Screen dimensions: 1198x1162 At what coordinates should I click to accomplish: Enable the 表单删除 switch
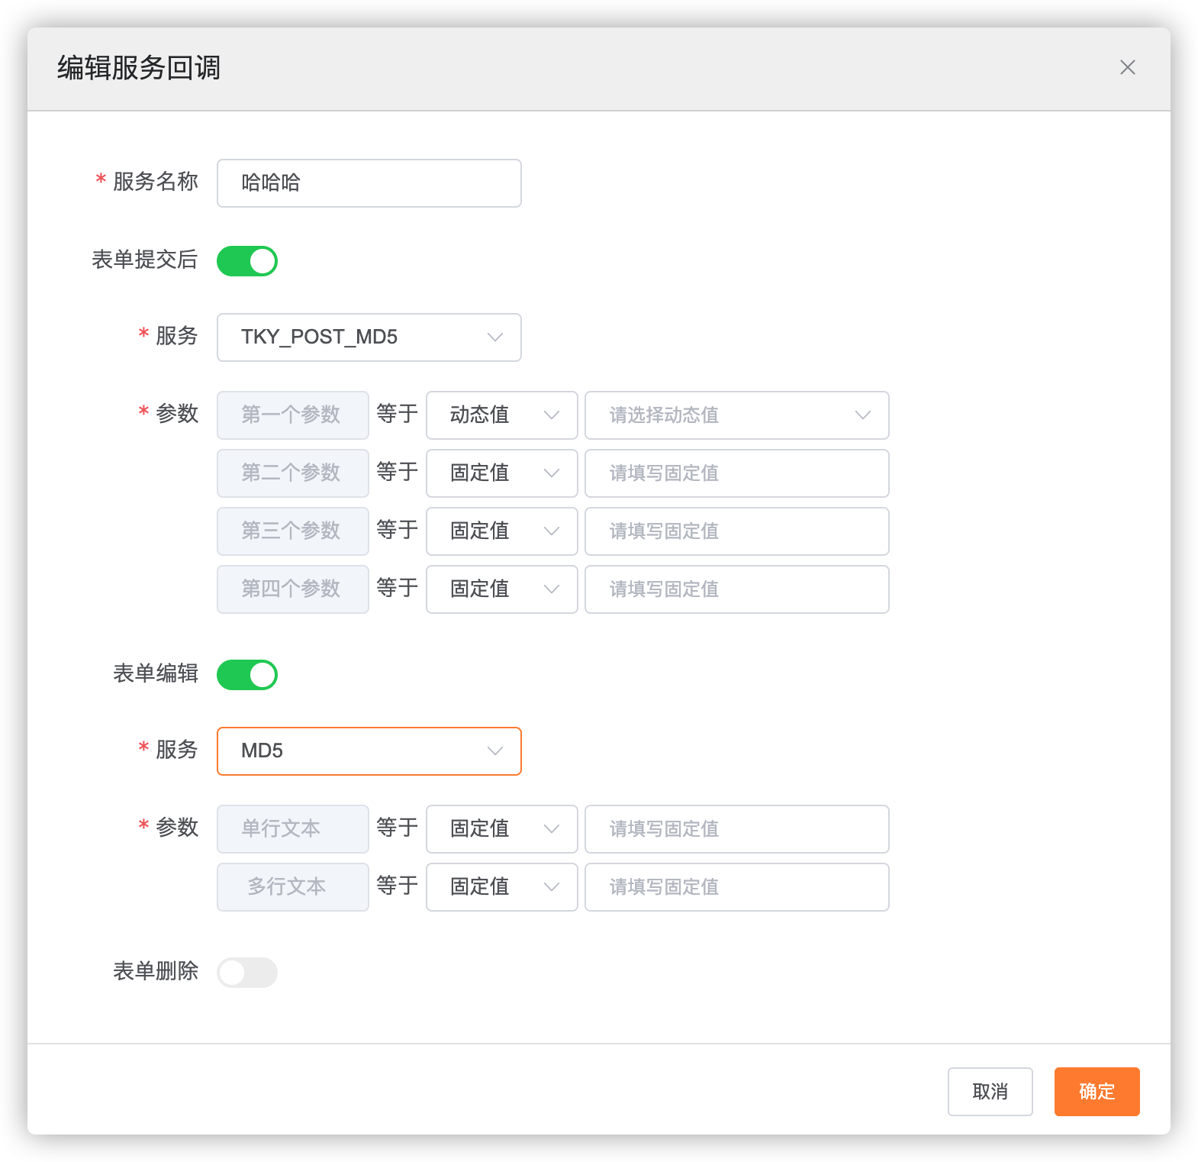click(x=247, y=973)
